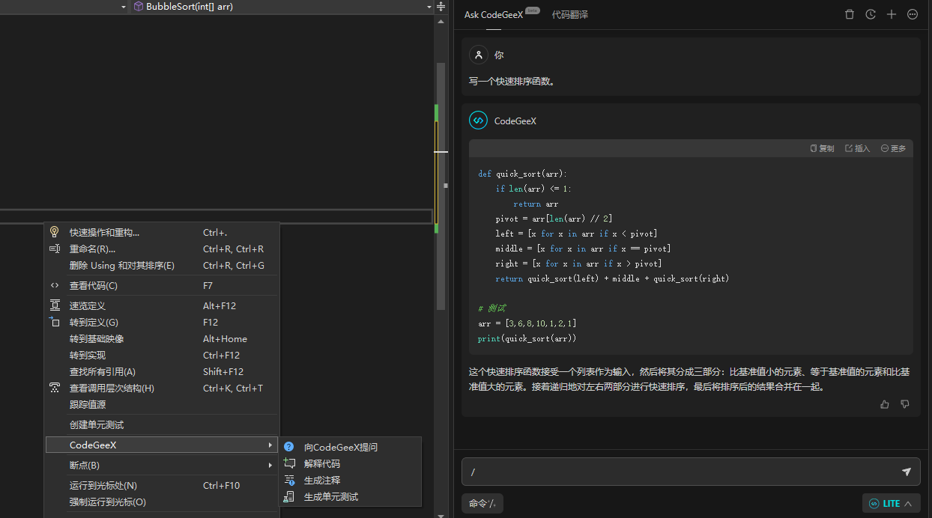
Task: Toggle the 命令'/ command shortcut button
Action: coord(482,502)
